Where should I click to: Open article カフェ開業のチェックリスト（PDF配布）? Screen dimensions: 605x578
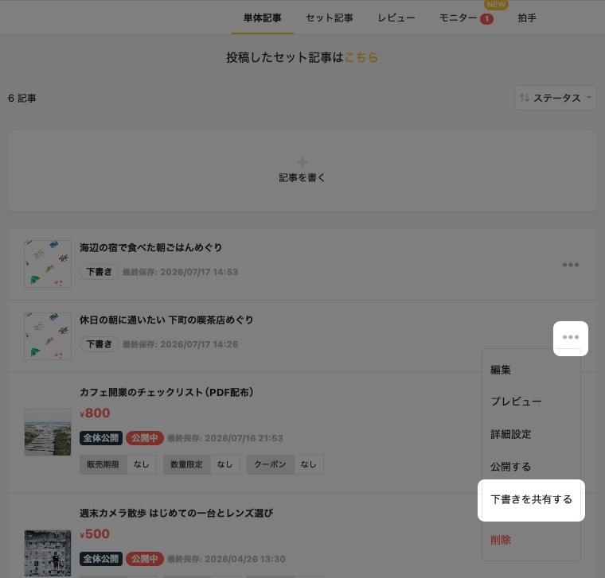click(x=166, y=392)
